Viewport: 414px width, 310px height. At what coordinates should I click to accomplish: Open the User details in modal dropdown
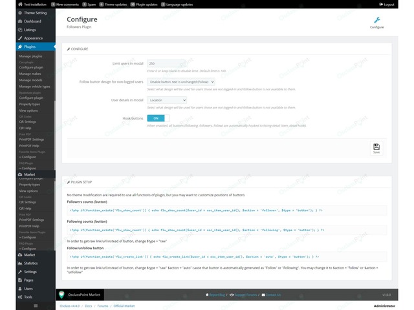click(x=167, y=100)
